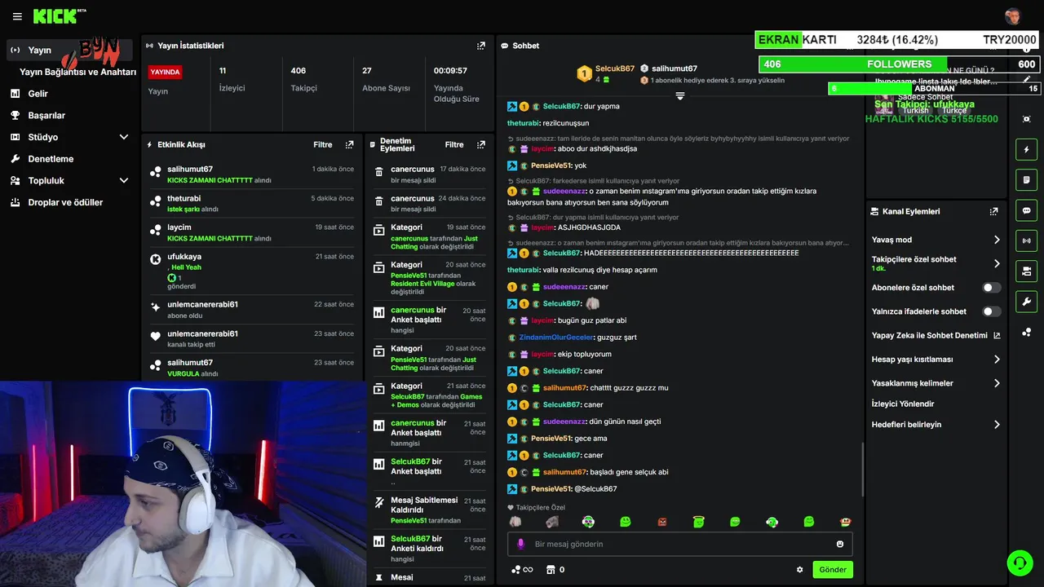Pop out the Kanal Eylemleri panel
1044x587 pixels.
[x=993, y=211]
